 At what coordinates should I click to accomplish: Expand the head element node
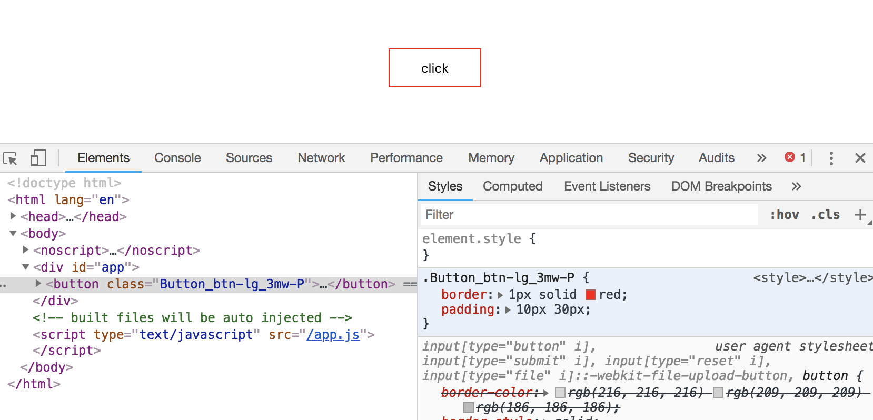[13, 216]
